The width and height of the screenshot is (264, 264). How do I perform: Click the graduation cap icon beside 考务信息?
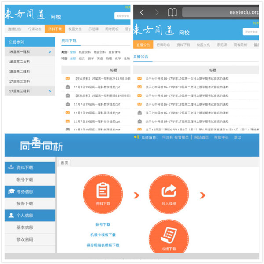11,191
